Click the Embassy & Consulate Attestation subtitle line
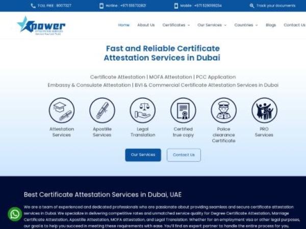 click(x=163, y=85)
